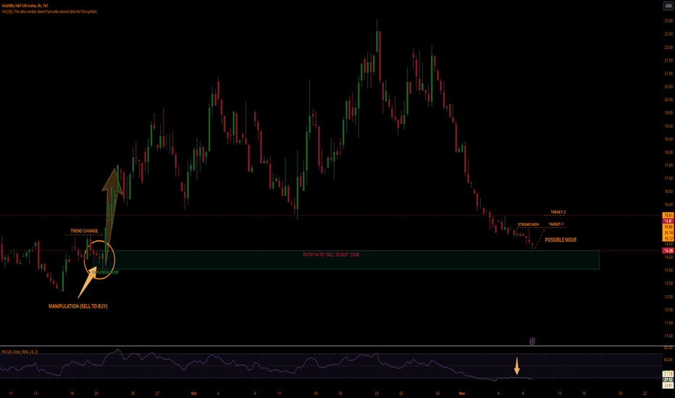The image size is (675, 398).
Task: Click the Vol volume data warning text
Action: point(49,12)
